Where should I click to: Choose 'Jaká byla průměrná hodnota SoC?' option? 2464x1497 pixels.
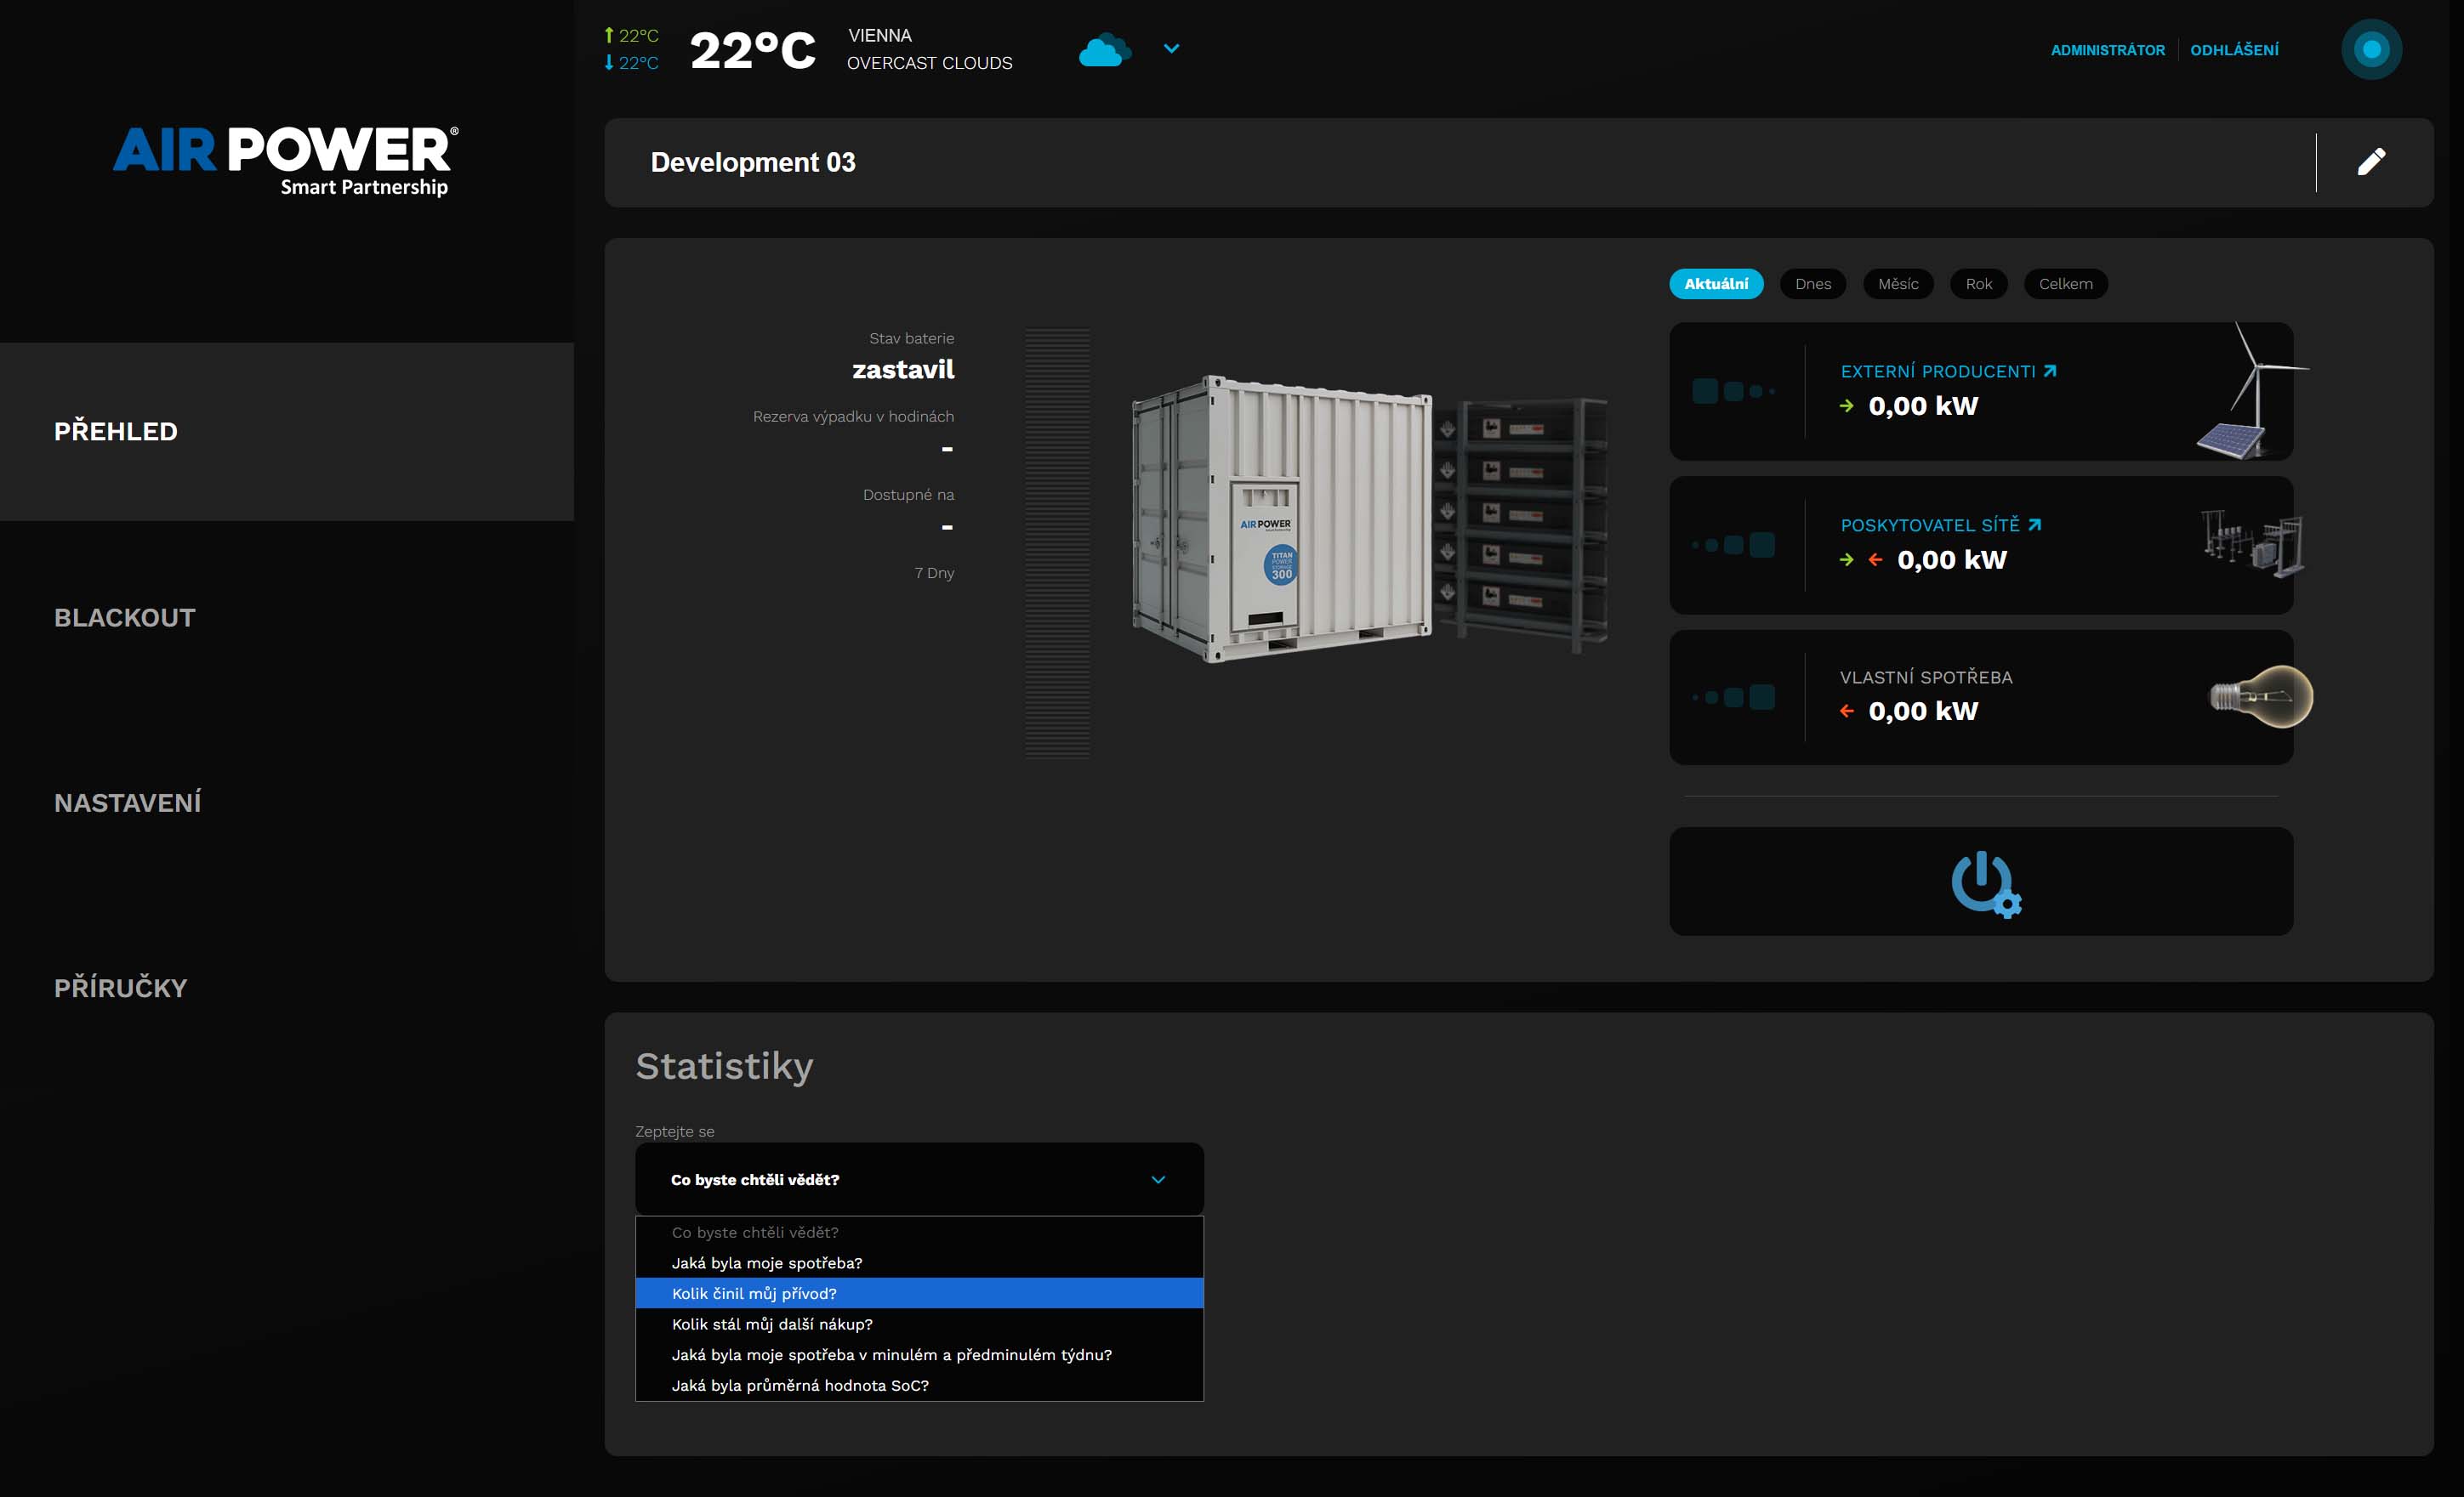(800, 1385)
